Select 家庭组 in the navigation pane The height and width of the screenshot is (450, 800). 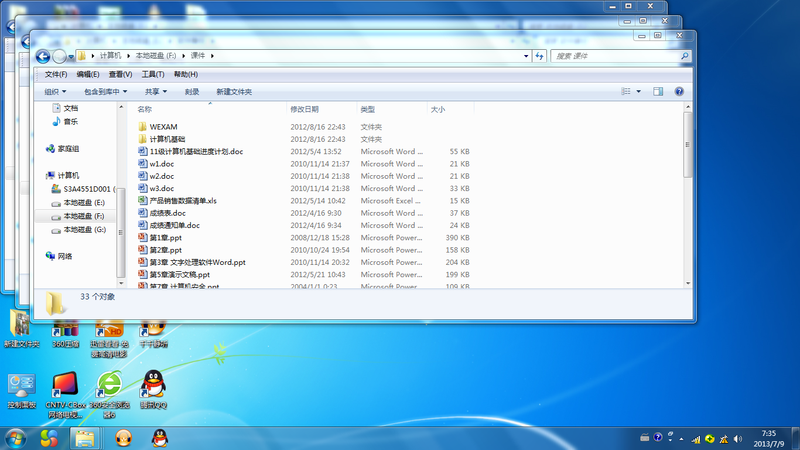click(63, 149)
